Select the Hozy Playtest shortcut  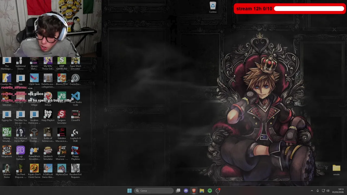(48, 116)
